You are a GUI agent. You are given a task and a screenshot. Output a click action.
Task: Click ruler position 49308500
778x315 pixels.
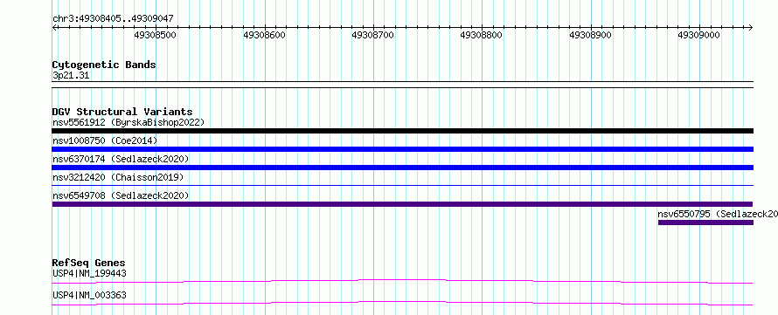tap(156, 35)
